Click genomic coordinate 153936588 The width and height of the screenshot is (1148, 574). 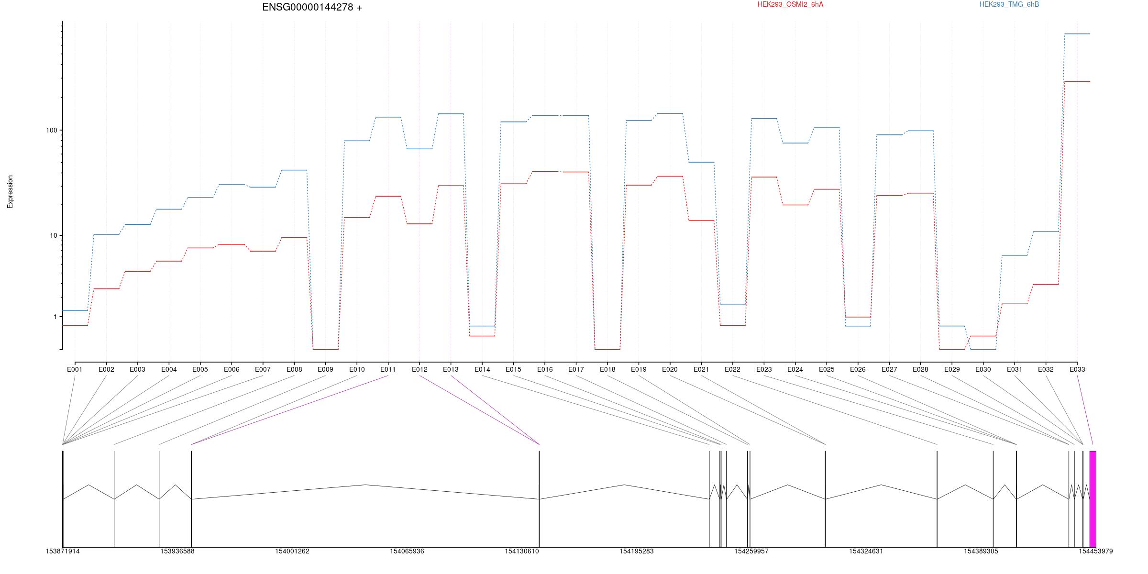(x=177, y=551)
